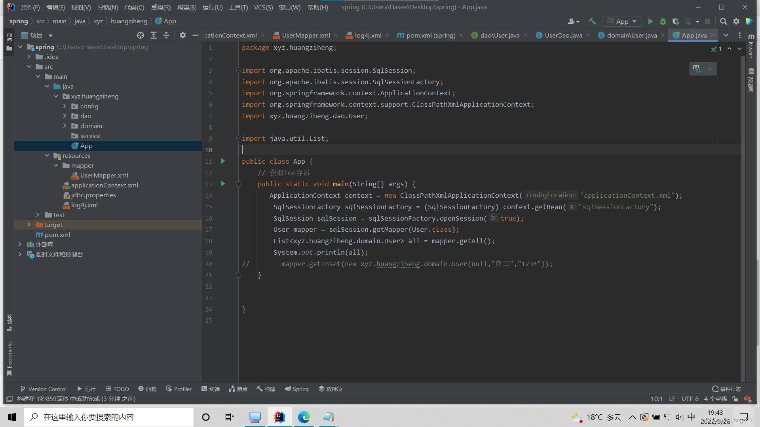Click Maven reload floating icon in editor
This screenshot has height=427, width=760.
click(697, 69)
